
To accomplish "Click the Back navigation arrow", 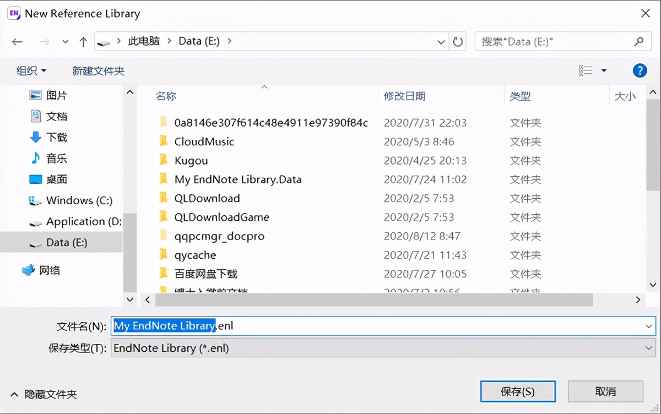I will pos(17,42).
